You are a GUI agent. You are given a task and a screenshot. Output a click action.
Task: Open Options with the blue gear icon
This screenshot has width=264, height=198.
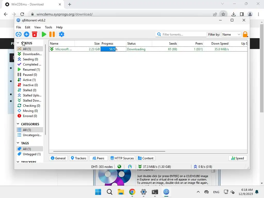point(61,34)
